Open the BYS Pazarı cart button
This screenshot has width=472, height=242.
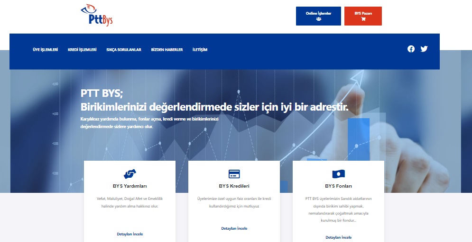363,16
